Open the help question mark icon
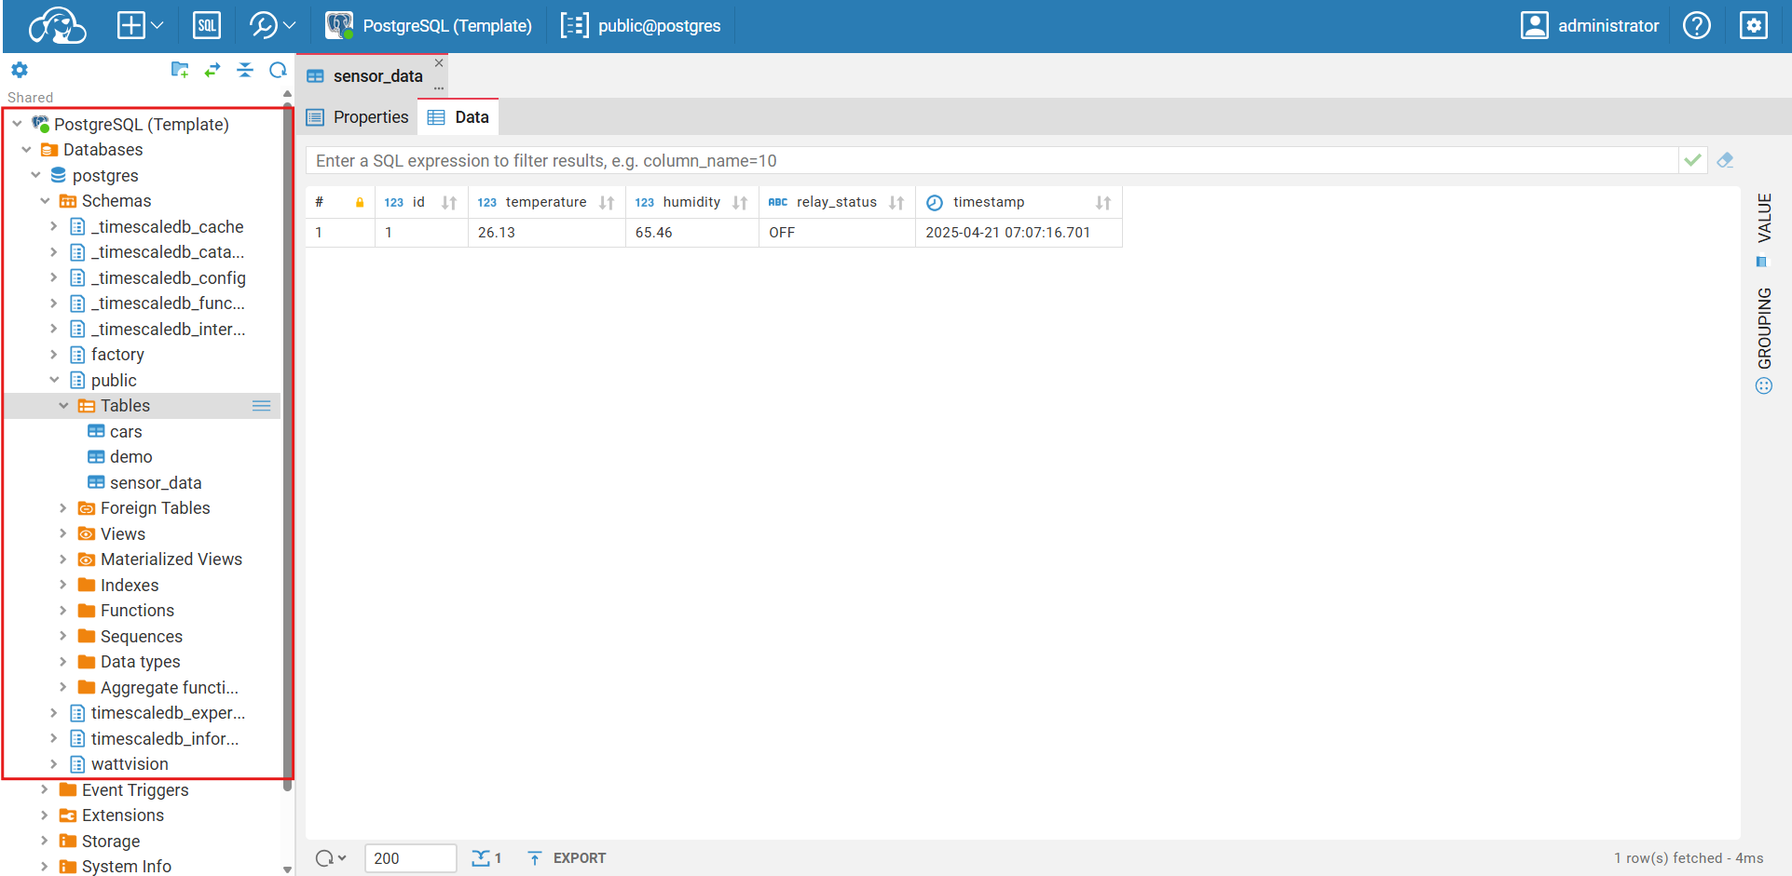Viewport: 1792px width, 876px height. 1697,25
